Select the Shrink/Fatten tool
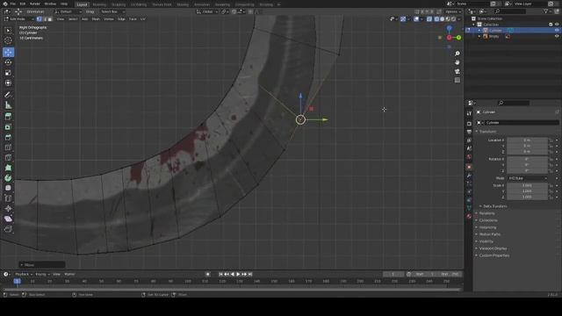Image resolution: width=562 pixels, height=316 pixels. point(8,209)
